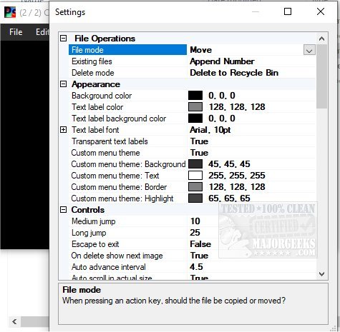Maximize the Settings window
The image size is (340, 332).
point(288,11)
